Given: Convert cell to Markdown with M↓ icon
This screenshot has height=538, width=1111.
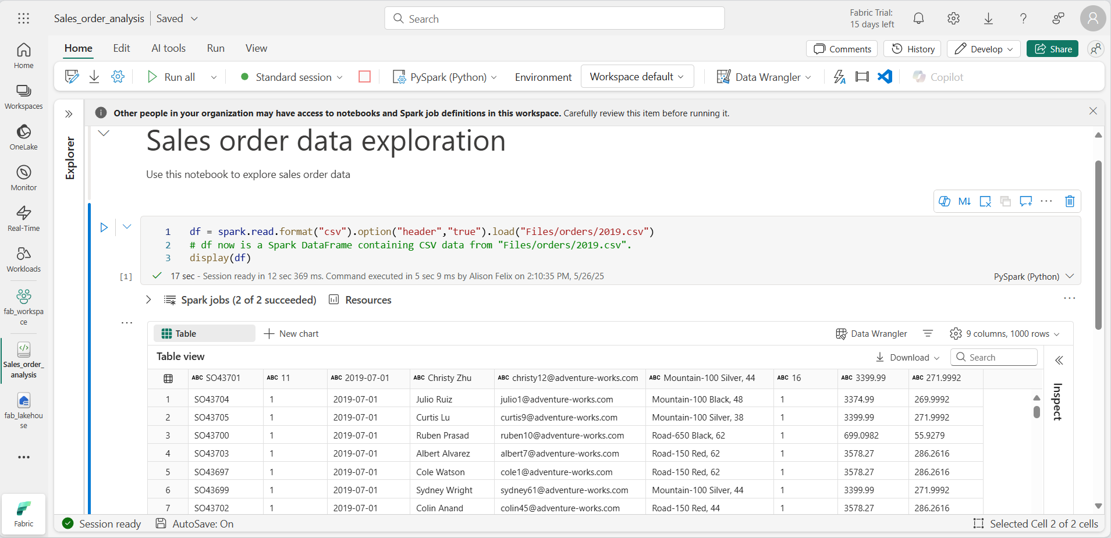Looking at the screenshot, I should coord(964,201).
